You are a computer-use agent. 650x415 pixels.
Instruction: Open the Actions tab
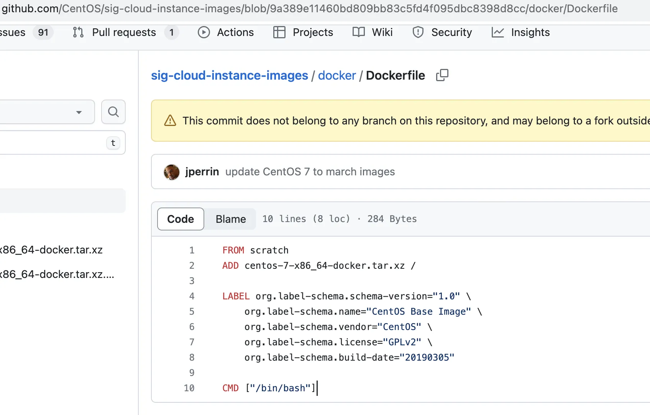(226, 33)
